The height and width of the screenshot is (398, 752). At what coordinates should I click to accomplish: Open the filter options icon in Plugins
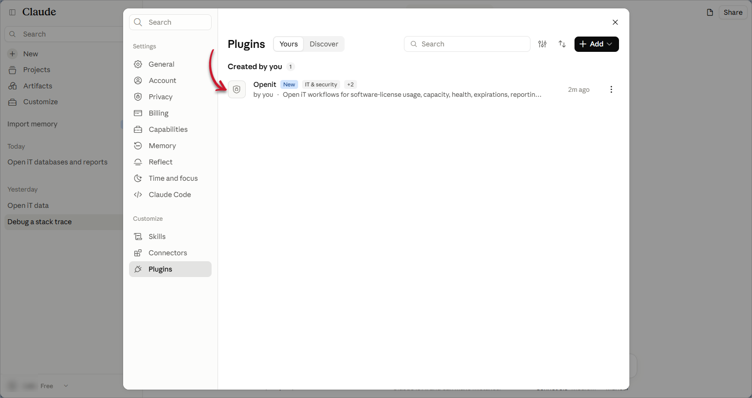pyautogui.click(x=542, y=44)
